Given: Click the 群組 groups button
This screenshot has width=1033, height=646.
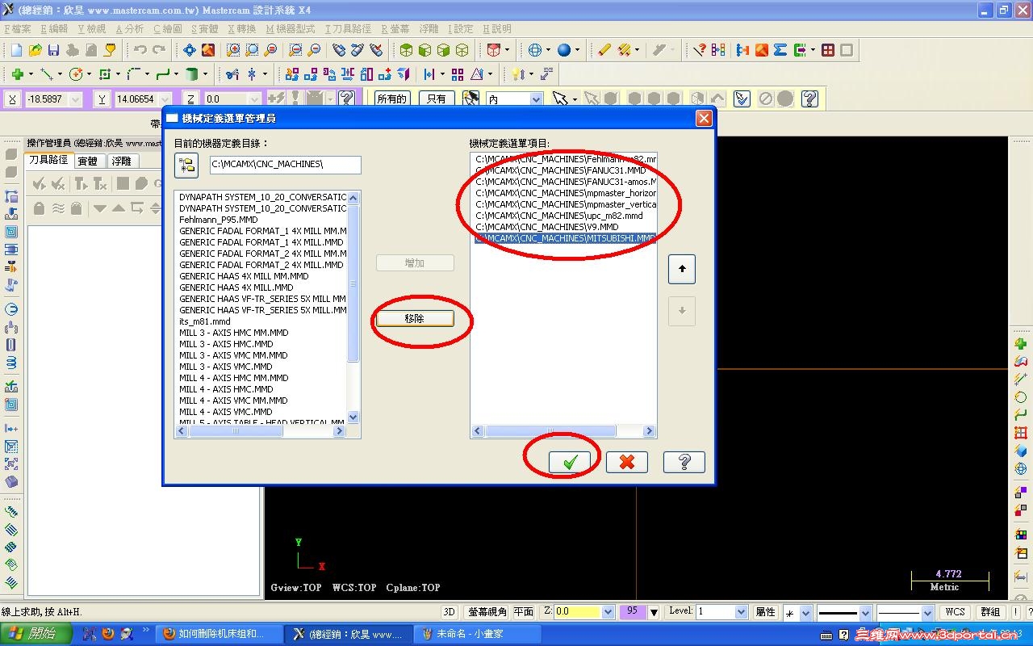Looking at the screenshot, I should tap(990, 612).
